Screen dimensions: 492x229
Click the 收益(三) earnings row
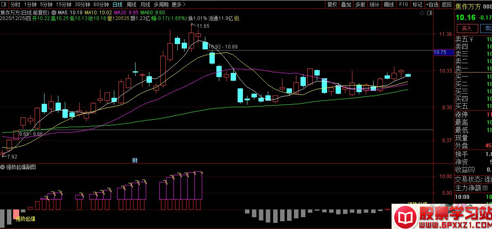coord(465,170)
